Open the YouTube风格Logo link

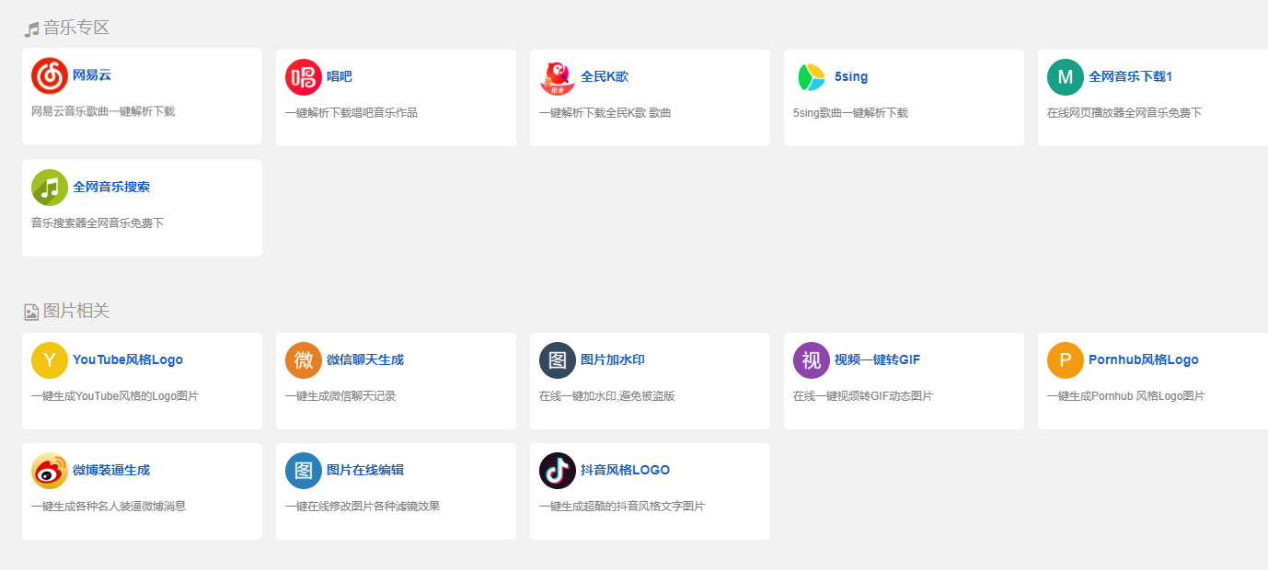coord(128,360)
